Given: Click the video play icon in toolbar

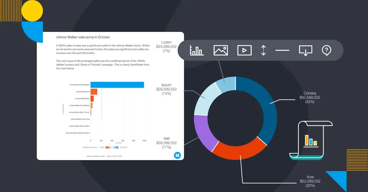Looking at the screenshot, I should pyautogui.click(x=244, y=50).
